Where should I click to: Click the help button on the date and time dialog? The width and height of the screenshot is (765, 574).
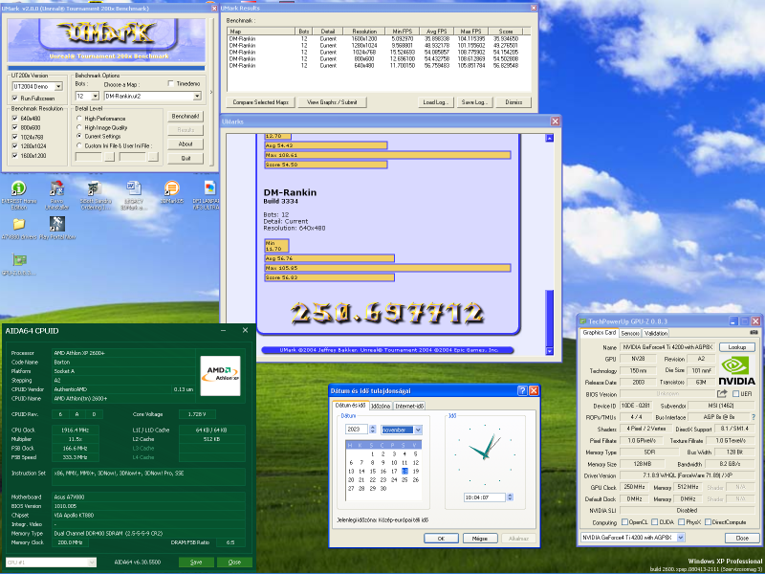click(x=522, y=390)
